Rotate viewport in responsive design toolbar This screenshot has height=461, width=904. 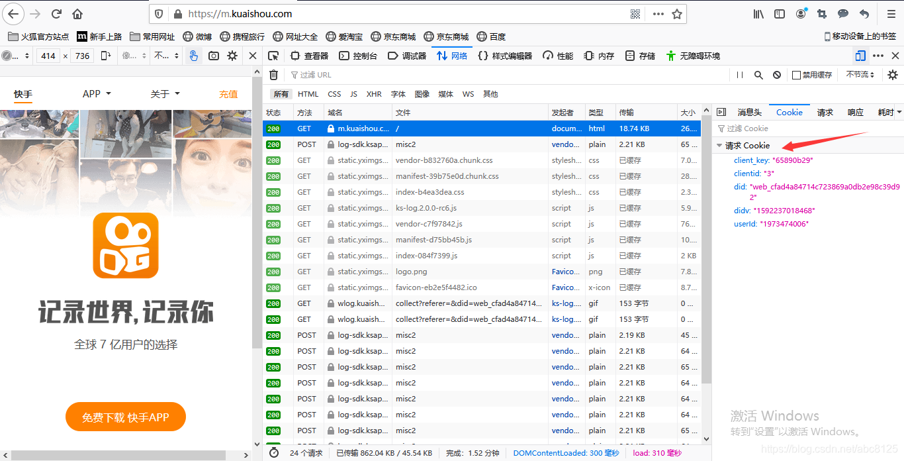pos(106,56)
